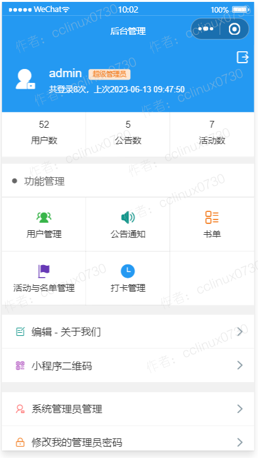Tap the WiFi signal icon

pos(66,9)
